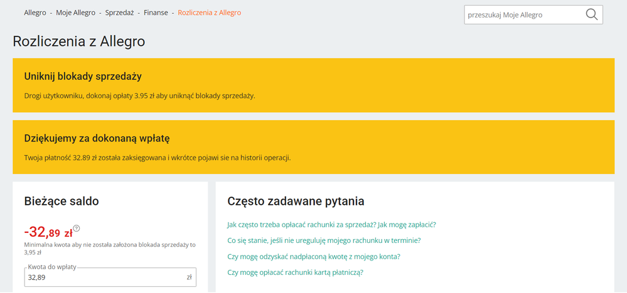Go to Moje Allegro breadcrumb
627x293 pixels.
[75, 13]
